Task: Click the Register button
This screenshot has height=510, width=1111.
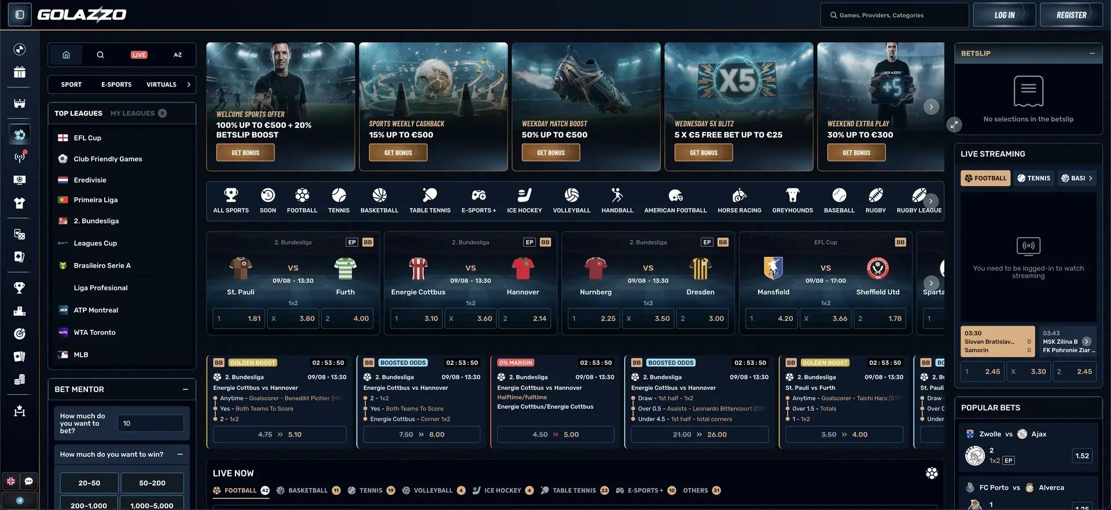Action: click(x=1072, y=15)
